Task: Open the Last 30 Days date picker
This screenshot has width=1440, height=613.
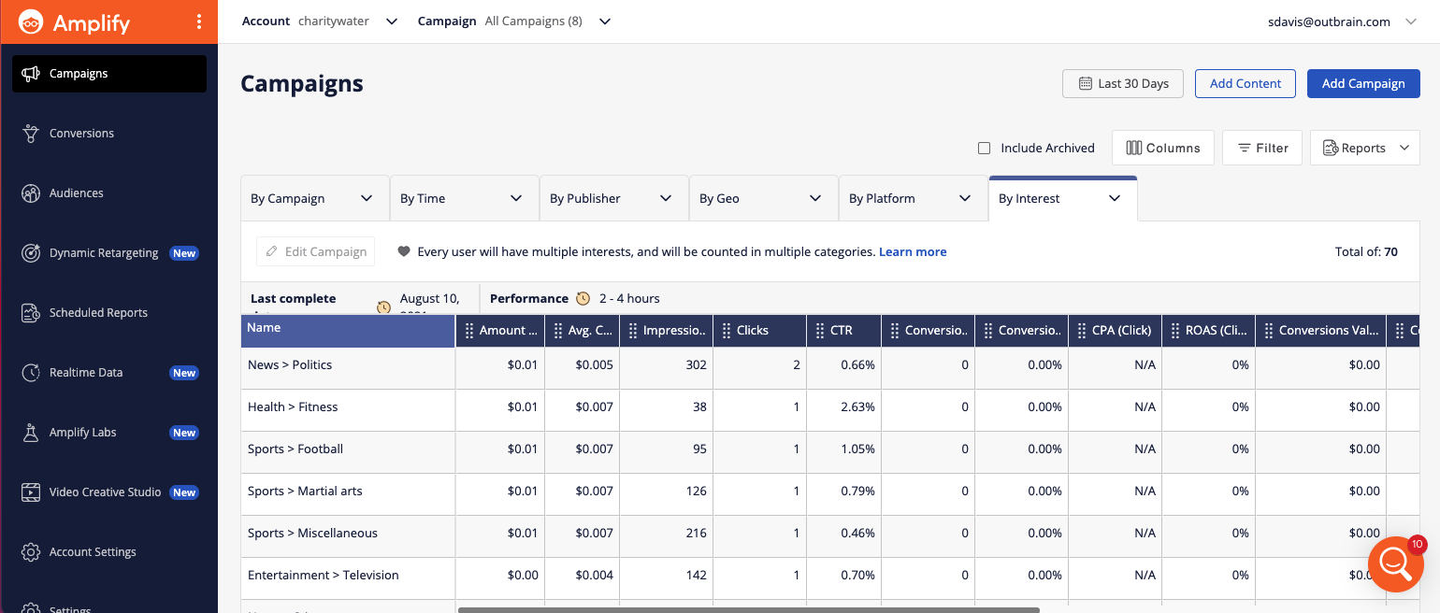Action: (x=1122, y=83)
